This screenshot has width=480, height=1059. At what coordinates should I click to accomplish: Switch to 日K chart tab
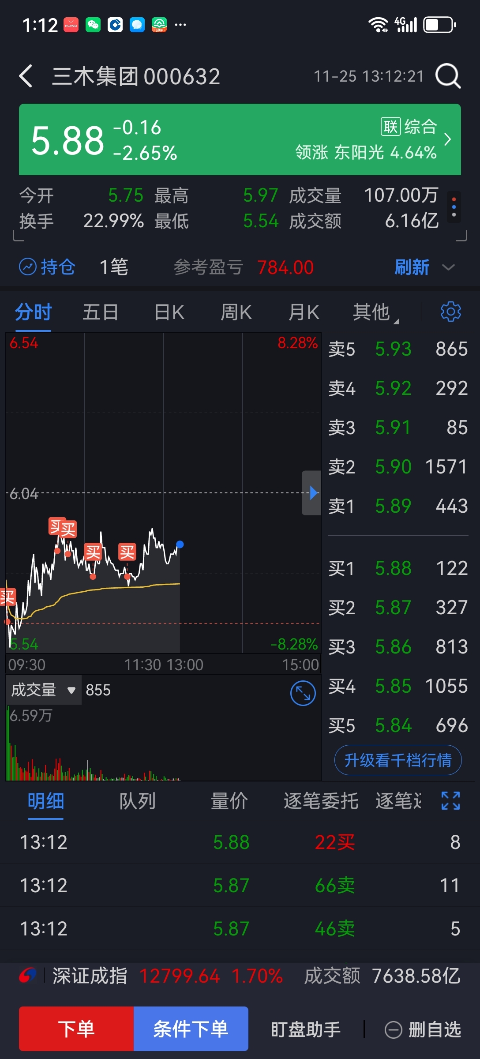tap(169, 312)
